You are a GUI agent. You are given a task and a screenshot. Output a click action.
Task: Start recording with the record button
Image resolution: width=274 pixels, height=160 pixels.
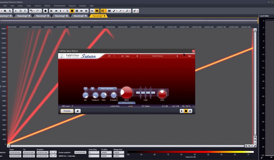(45, 11)
